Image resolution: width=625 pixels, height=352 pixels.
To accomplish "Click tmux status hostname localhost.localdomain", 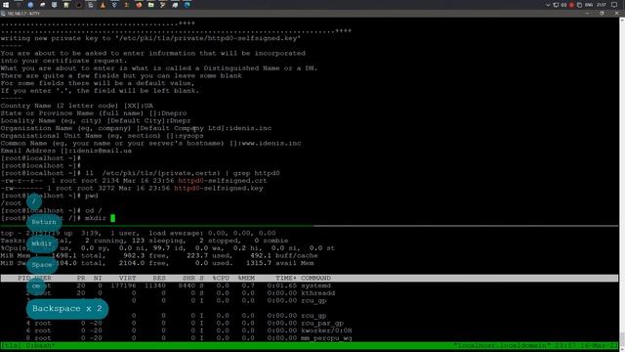I will (x=501, y=345).
